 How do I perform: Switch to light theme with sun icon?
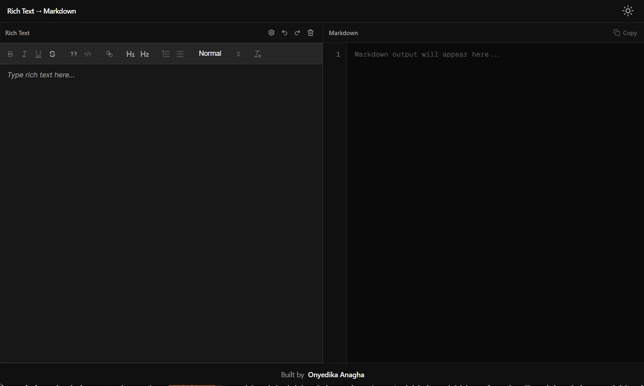point(628,11)
